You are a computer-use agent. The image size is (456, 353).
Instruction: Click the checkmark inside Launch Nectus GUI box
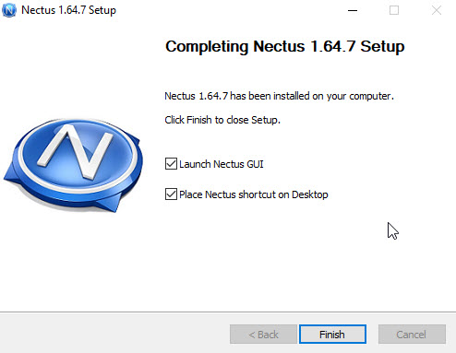click(171, 164)
